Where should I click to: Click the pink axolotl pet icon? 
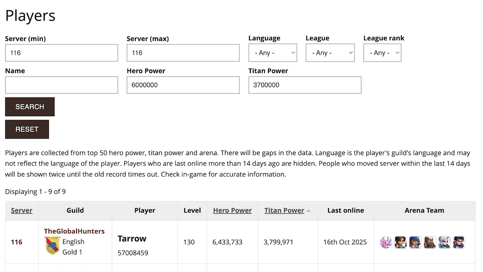click(x=386, y=242)
